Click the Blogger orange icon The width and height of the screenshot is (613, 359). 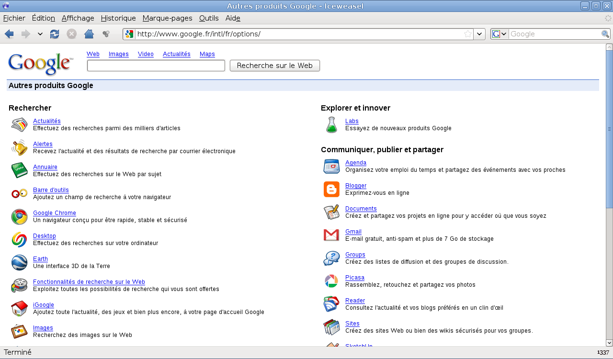point(331,189)
